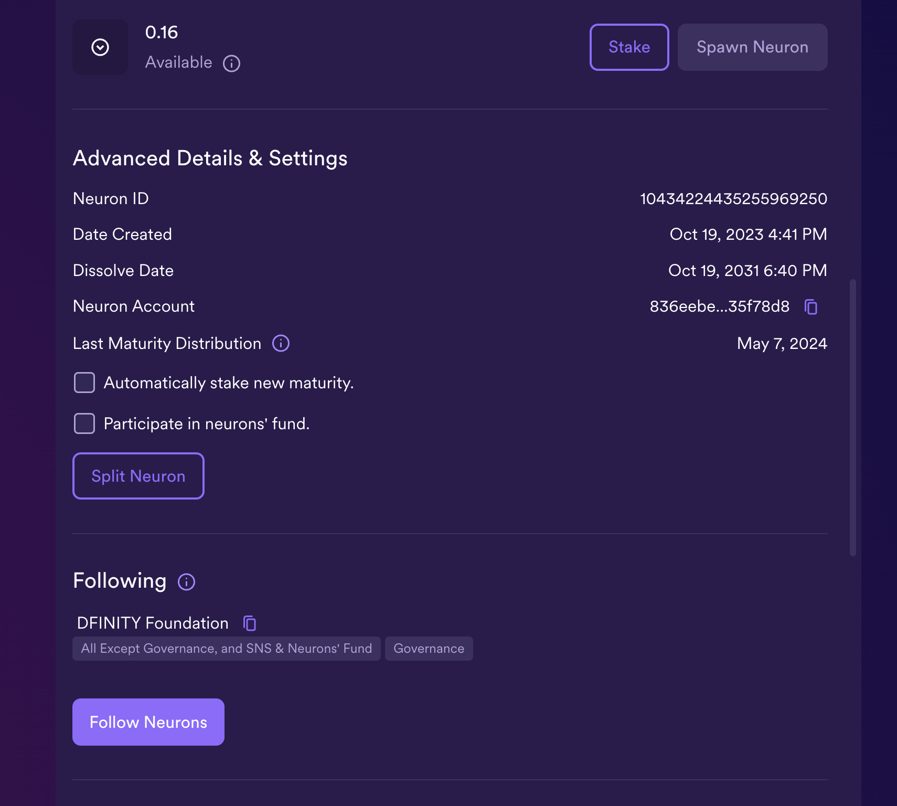Screen dimensions: 897x806
Task: Copy the DFINITY Foundation neuron ID
Action: pyautogui.click(x=250, y=623)
